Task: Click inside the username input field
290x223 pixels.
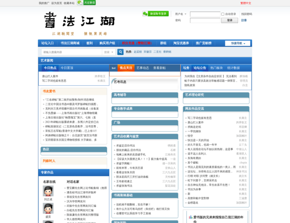Action: [x=205, y=14]
